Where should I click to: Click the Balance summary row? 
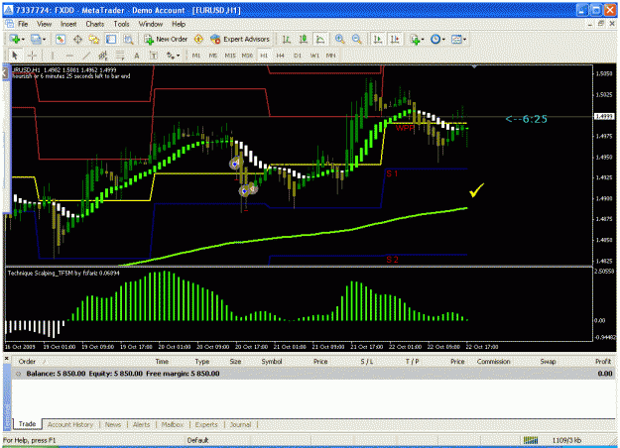point(313,374)
